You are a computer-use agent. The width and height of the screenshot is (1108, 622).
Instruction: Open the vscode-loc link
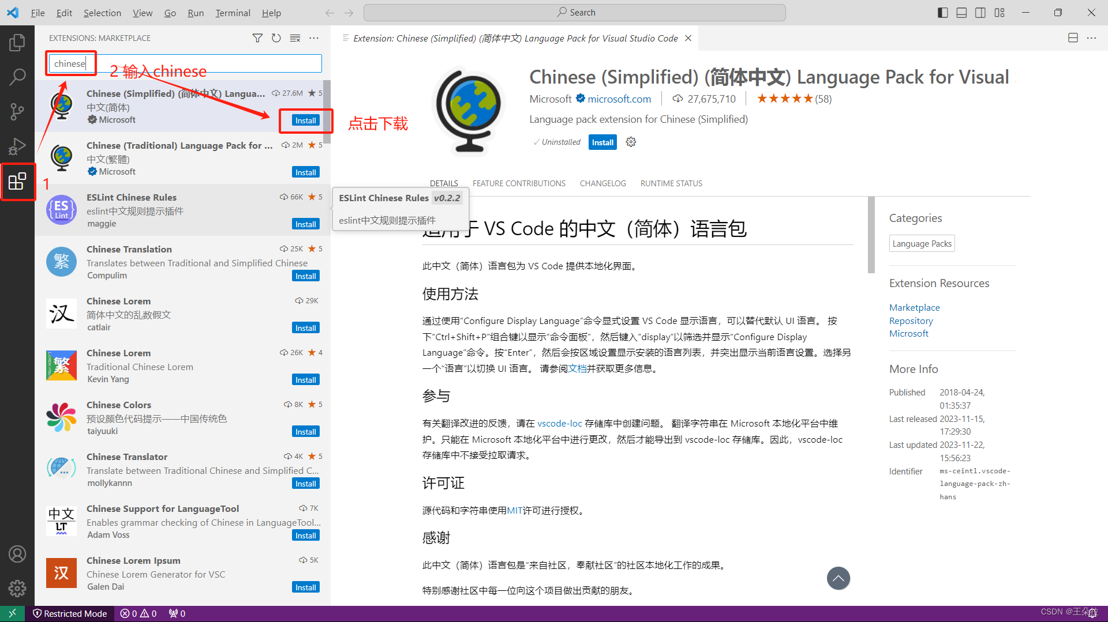point(559,423)
